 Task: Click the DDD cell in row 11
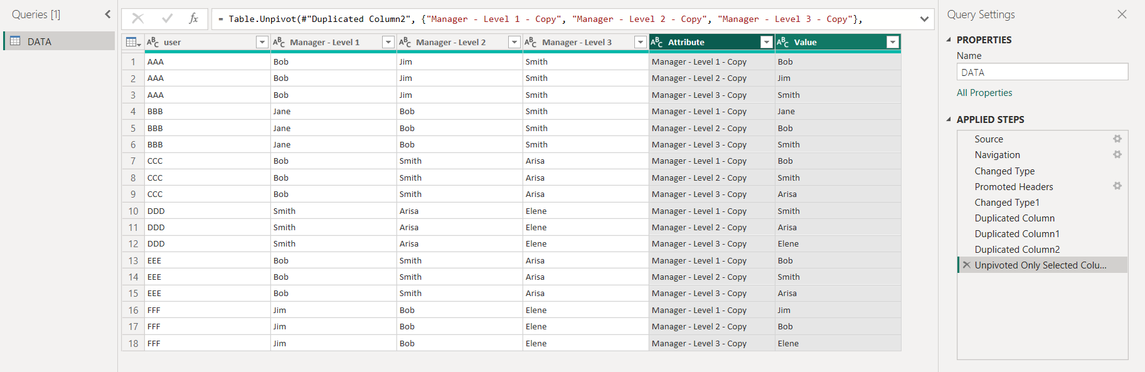(x=207, y=227)
